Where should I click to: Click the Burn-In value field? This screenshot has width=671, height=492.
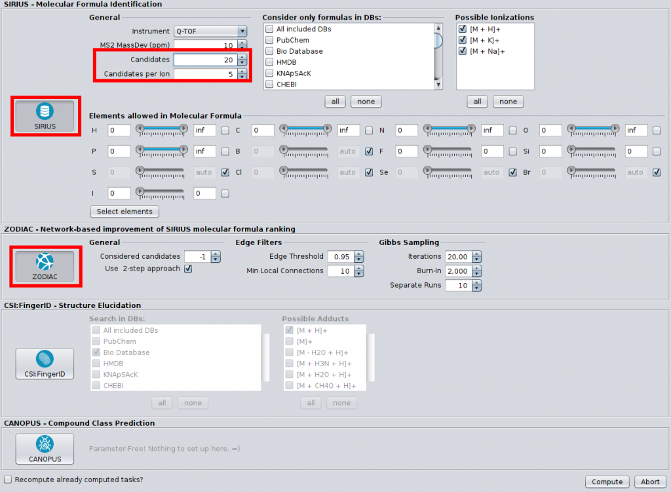pyautogui.click(x=459, y=271)
